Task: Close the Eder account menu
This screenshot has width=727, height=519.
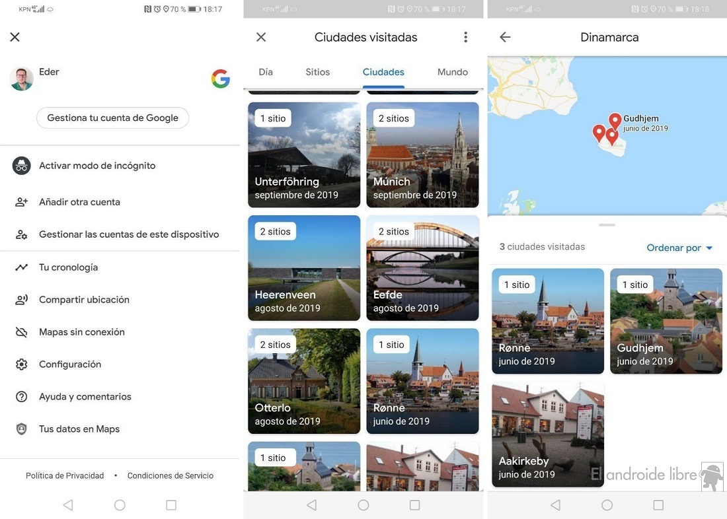Action: (15, 37)
